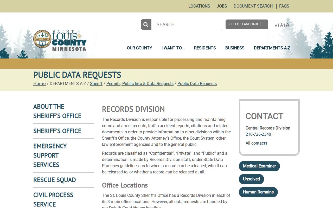Select the largest font size A
The image size is (333, 208).
point(287,25)
